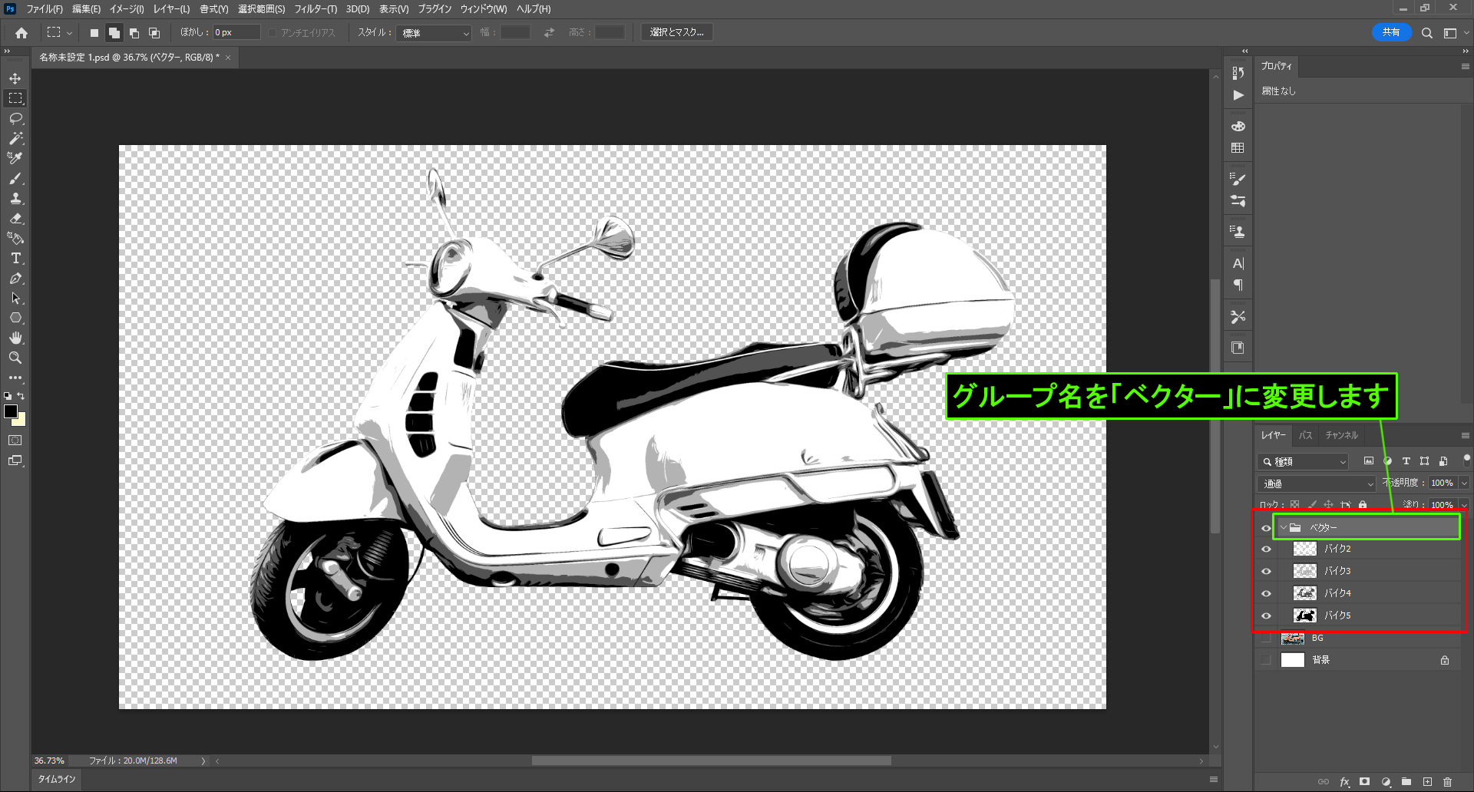The height and width of the screenshot is (792, 1474).
Task: Select the Lasso tool
Action: [x=15, y=118]
